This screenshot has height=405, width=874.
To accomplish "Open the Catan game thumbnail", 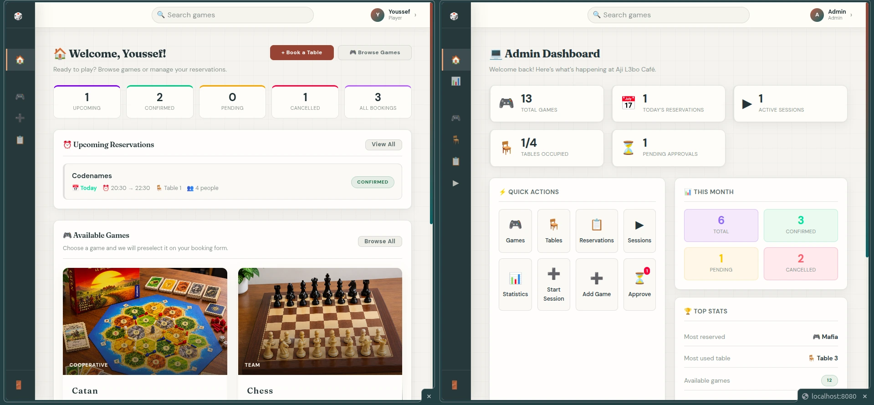I will [x=145, y=321].
